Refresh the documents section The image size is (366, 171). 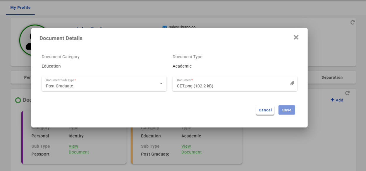347,93
